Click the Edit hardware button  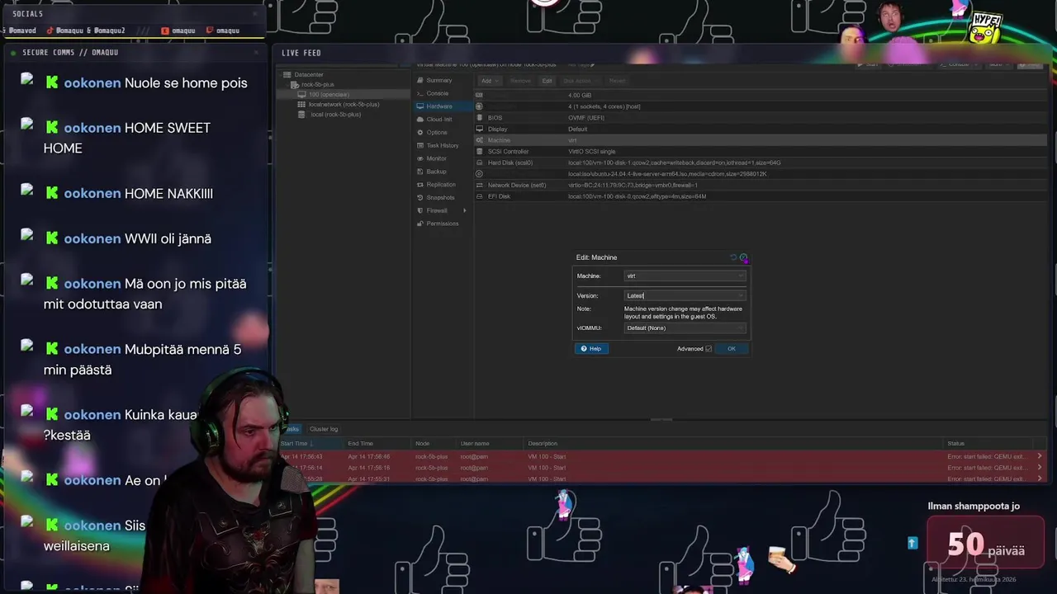click(x=547, y=81)
